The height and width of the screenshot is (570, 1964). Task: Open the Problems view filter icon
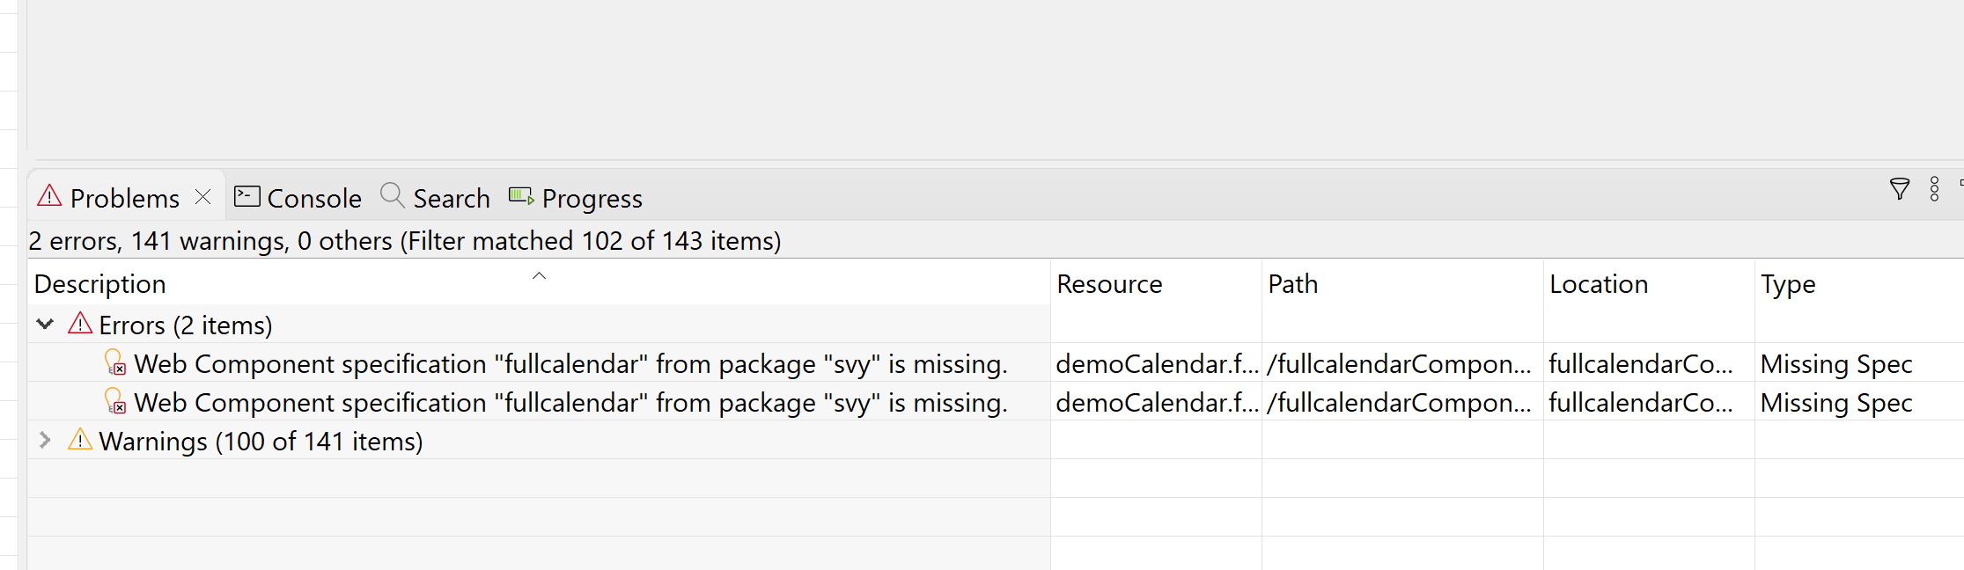[x=1900, y=189]
